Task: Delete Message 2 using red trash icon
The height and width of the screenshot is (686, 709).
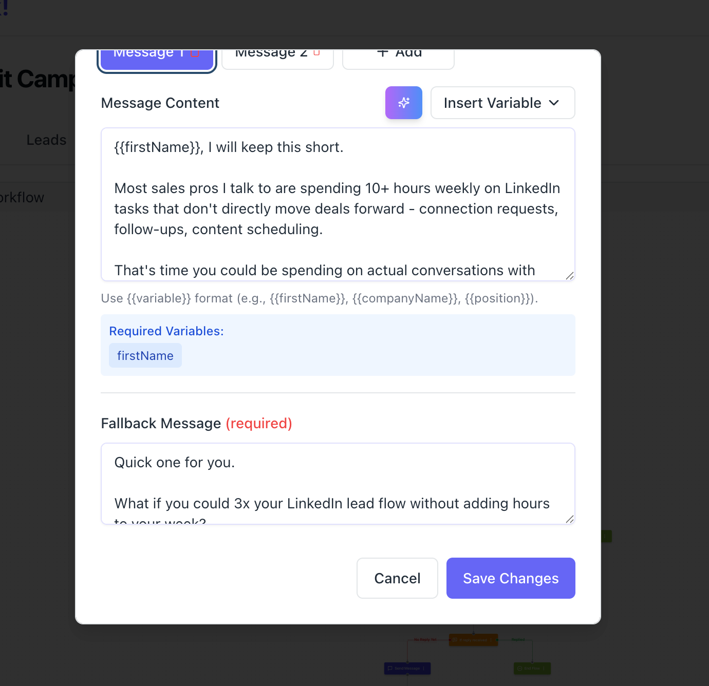Action: pyautogui.click(x=316, y=52)
